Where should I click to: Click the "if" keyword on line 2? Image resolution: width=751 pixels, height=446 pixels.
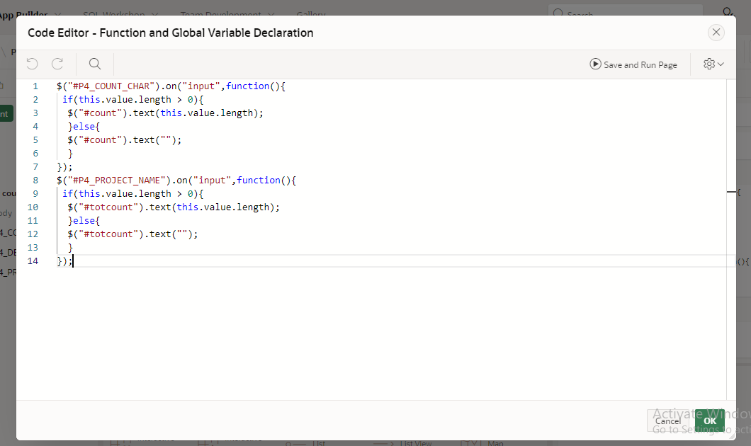pos(67,100)
